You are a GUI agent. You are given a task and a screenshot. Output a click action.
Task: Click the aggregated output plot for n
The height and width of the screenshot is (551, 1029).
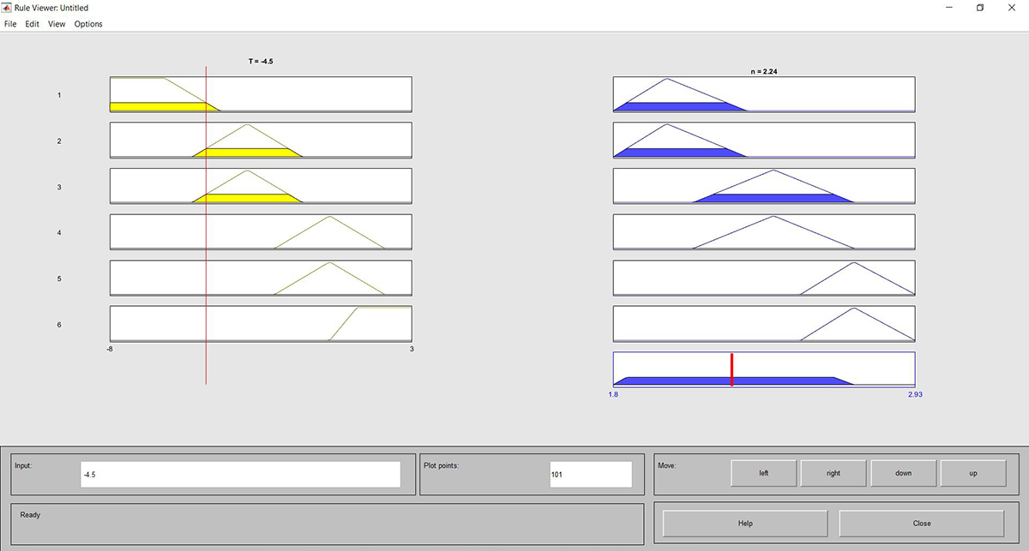point(763,368)
